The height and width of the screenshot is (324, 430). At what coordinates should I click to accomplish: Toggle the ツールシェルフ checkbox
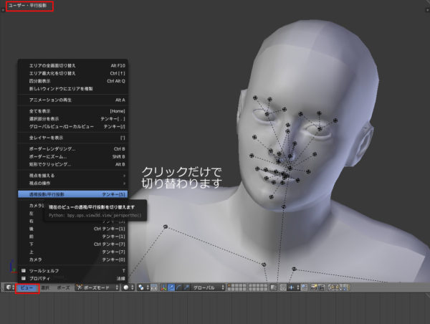pyautogui.click(x=24, y=270)
